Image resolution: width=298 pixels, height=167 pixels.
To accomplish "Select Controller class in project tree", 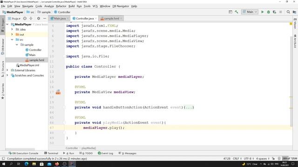I will [x=34, y=50].
